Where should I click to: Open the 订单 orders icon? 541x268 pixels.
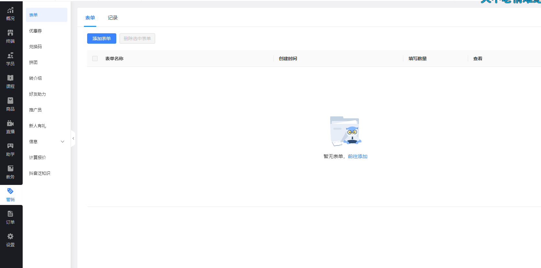point(10,214)
